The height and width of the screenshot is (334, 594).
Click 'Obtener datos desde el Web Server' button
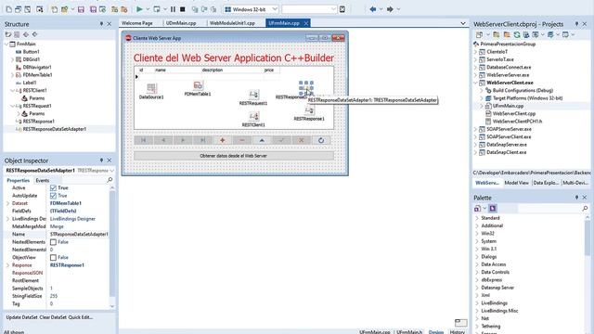pos(234,156)
